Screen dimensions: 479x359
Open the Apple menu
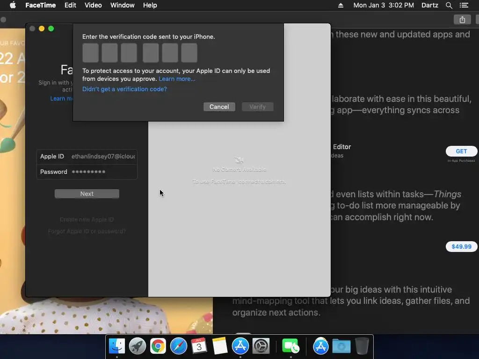[x=13, y=5]
